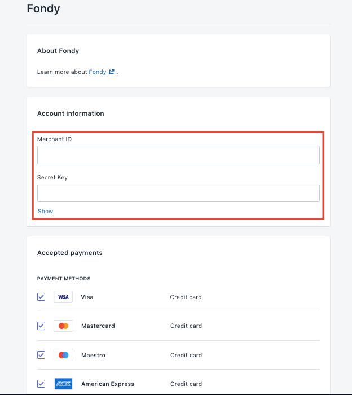Screen dimensions: 352x395
Task: Select the 'About Fondy' heading
Action: click(58, 51)
